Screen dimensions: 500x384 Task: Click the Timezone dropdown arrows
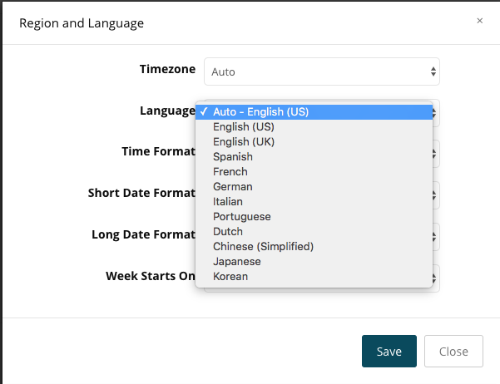pyautogui.click(x=433, y=71)
